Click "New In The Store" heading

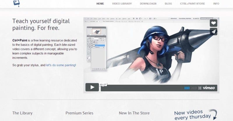coord(134,113)
